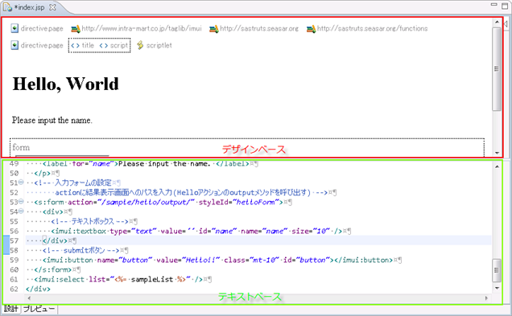512x316 pixels.
Task: Click the horizontal scrollbar right arrow
Action: (x=486, y=298)
